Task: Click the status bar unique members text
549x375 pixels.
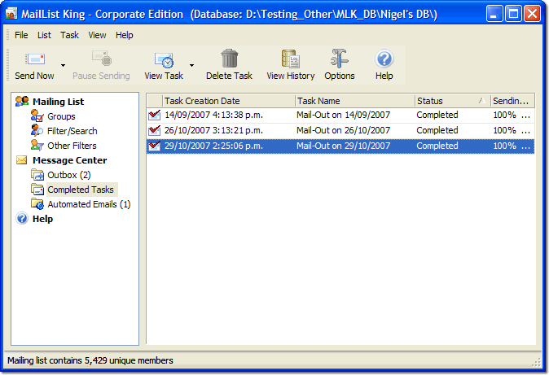Action: point(90,360)
